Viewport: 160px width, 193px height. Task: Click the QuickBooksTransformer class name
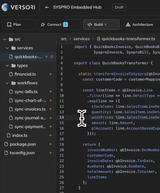pyautogui.click(x=125, y=63)
